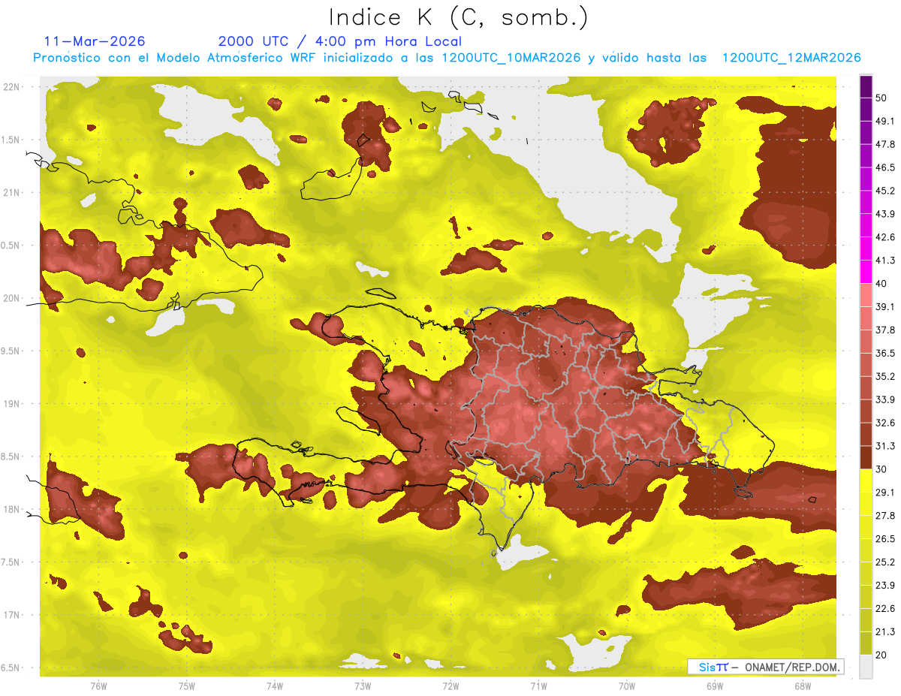This screenshot has height=696, width=901.
Task: Select the date label "11-Mar-2026"
Action: 95,41
